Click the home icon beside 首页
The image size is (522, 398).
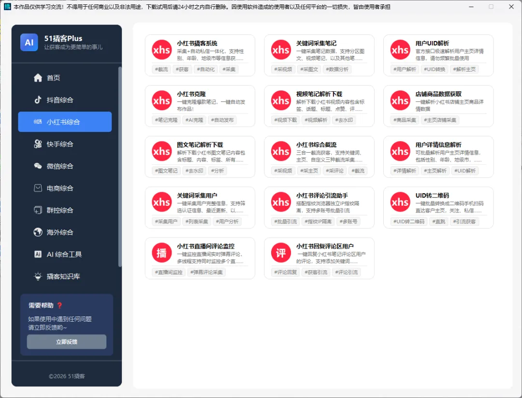point(38,78)
